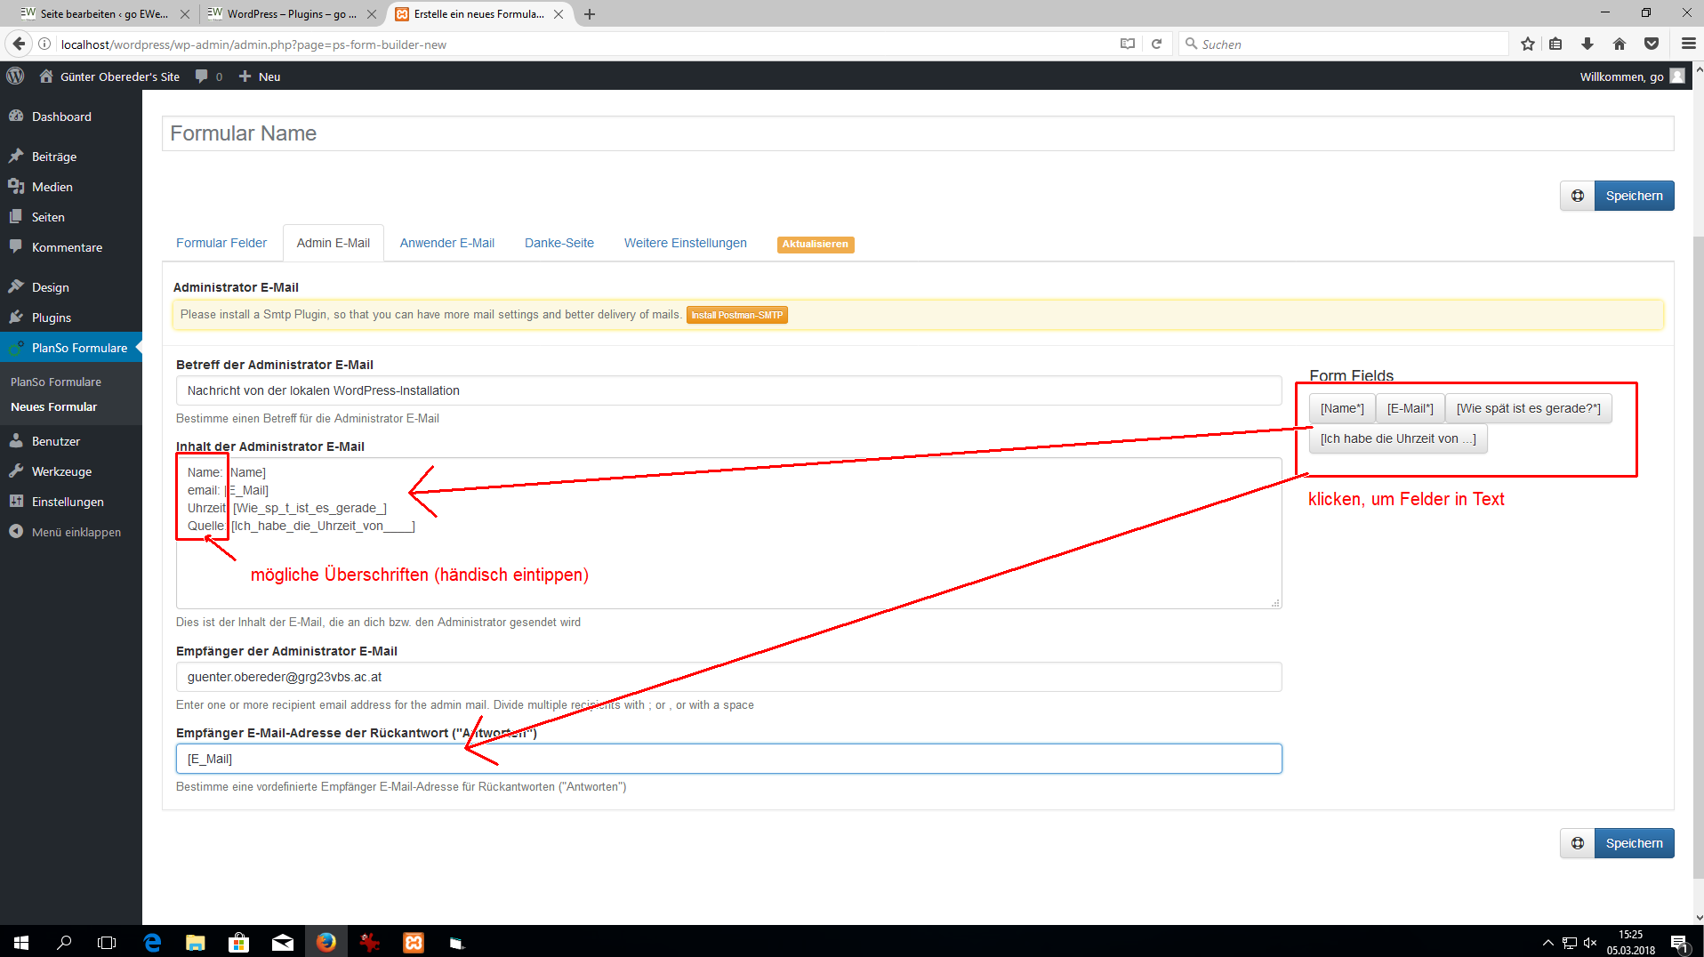Click the orange Aktualisieren button
The image size is (1704, 957).
[x=816, y=244]
